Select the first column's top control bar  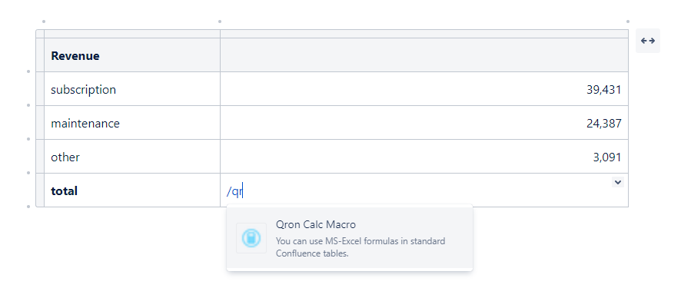coord(132,34)
